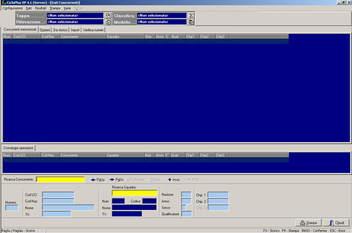Switch to the Verifica numeri tab
352x233 pixels.
click(x=93, y=30)
